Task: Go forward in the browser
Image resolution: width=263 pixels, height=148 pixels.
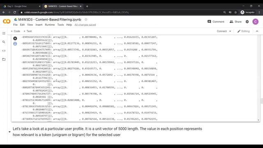Action: click(9, 12)
